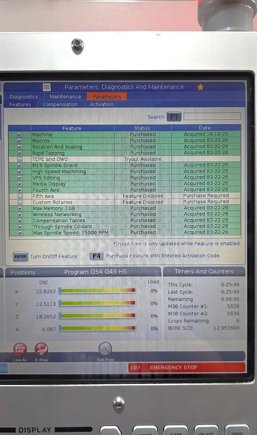This screenshot has width=257, height=435.
Task: Switch to the Diagnostics tab
Action: point(24,97)
